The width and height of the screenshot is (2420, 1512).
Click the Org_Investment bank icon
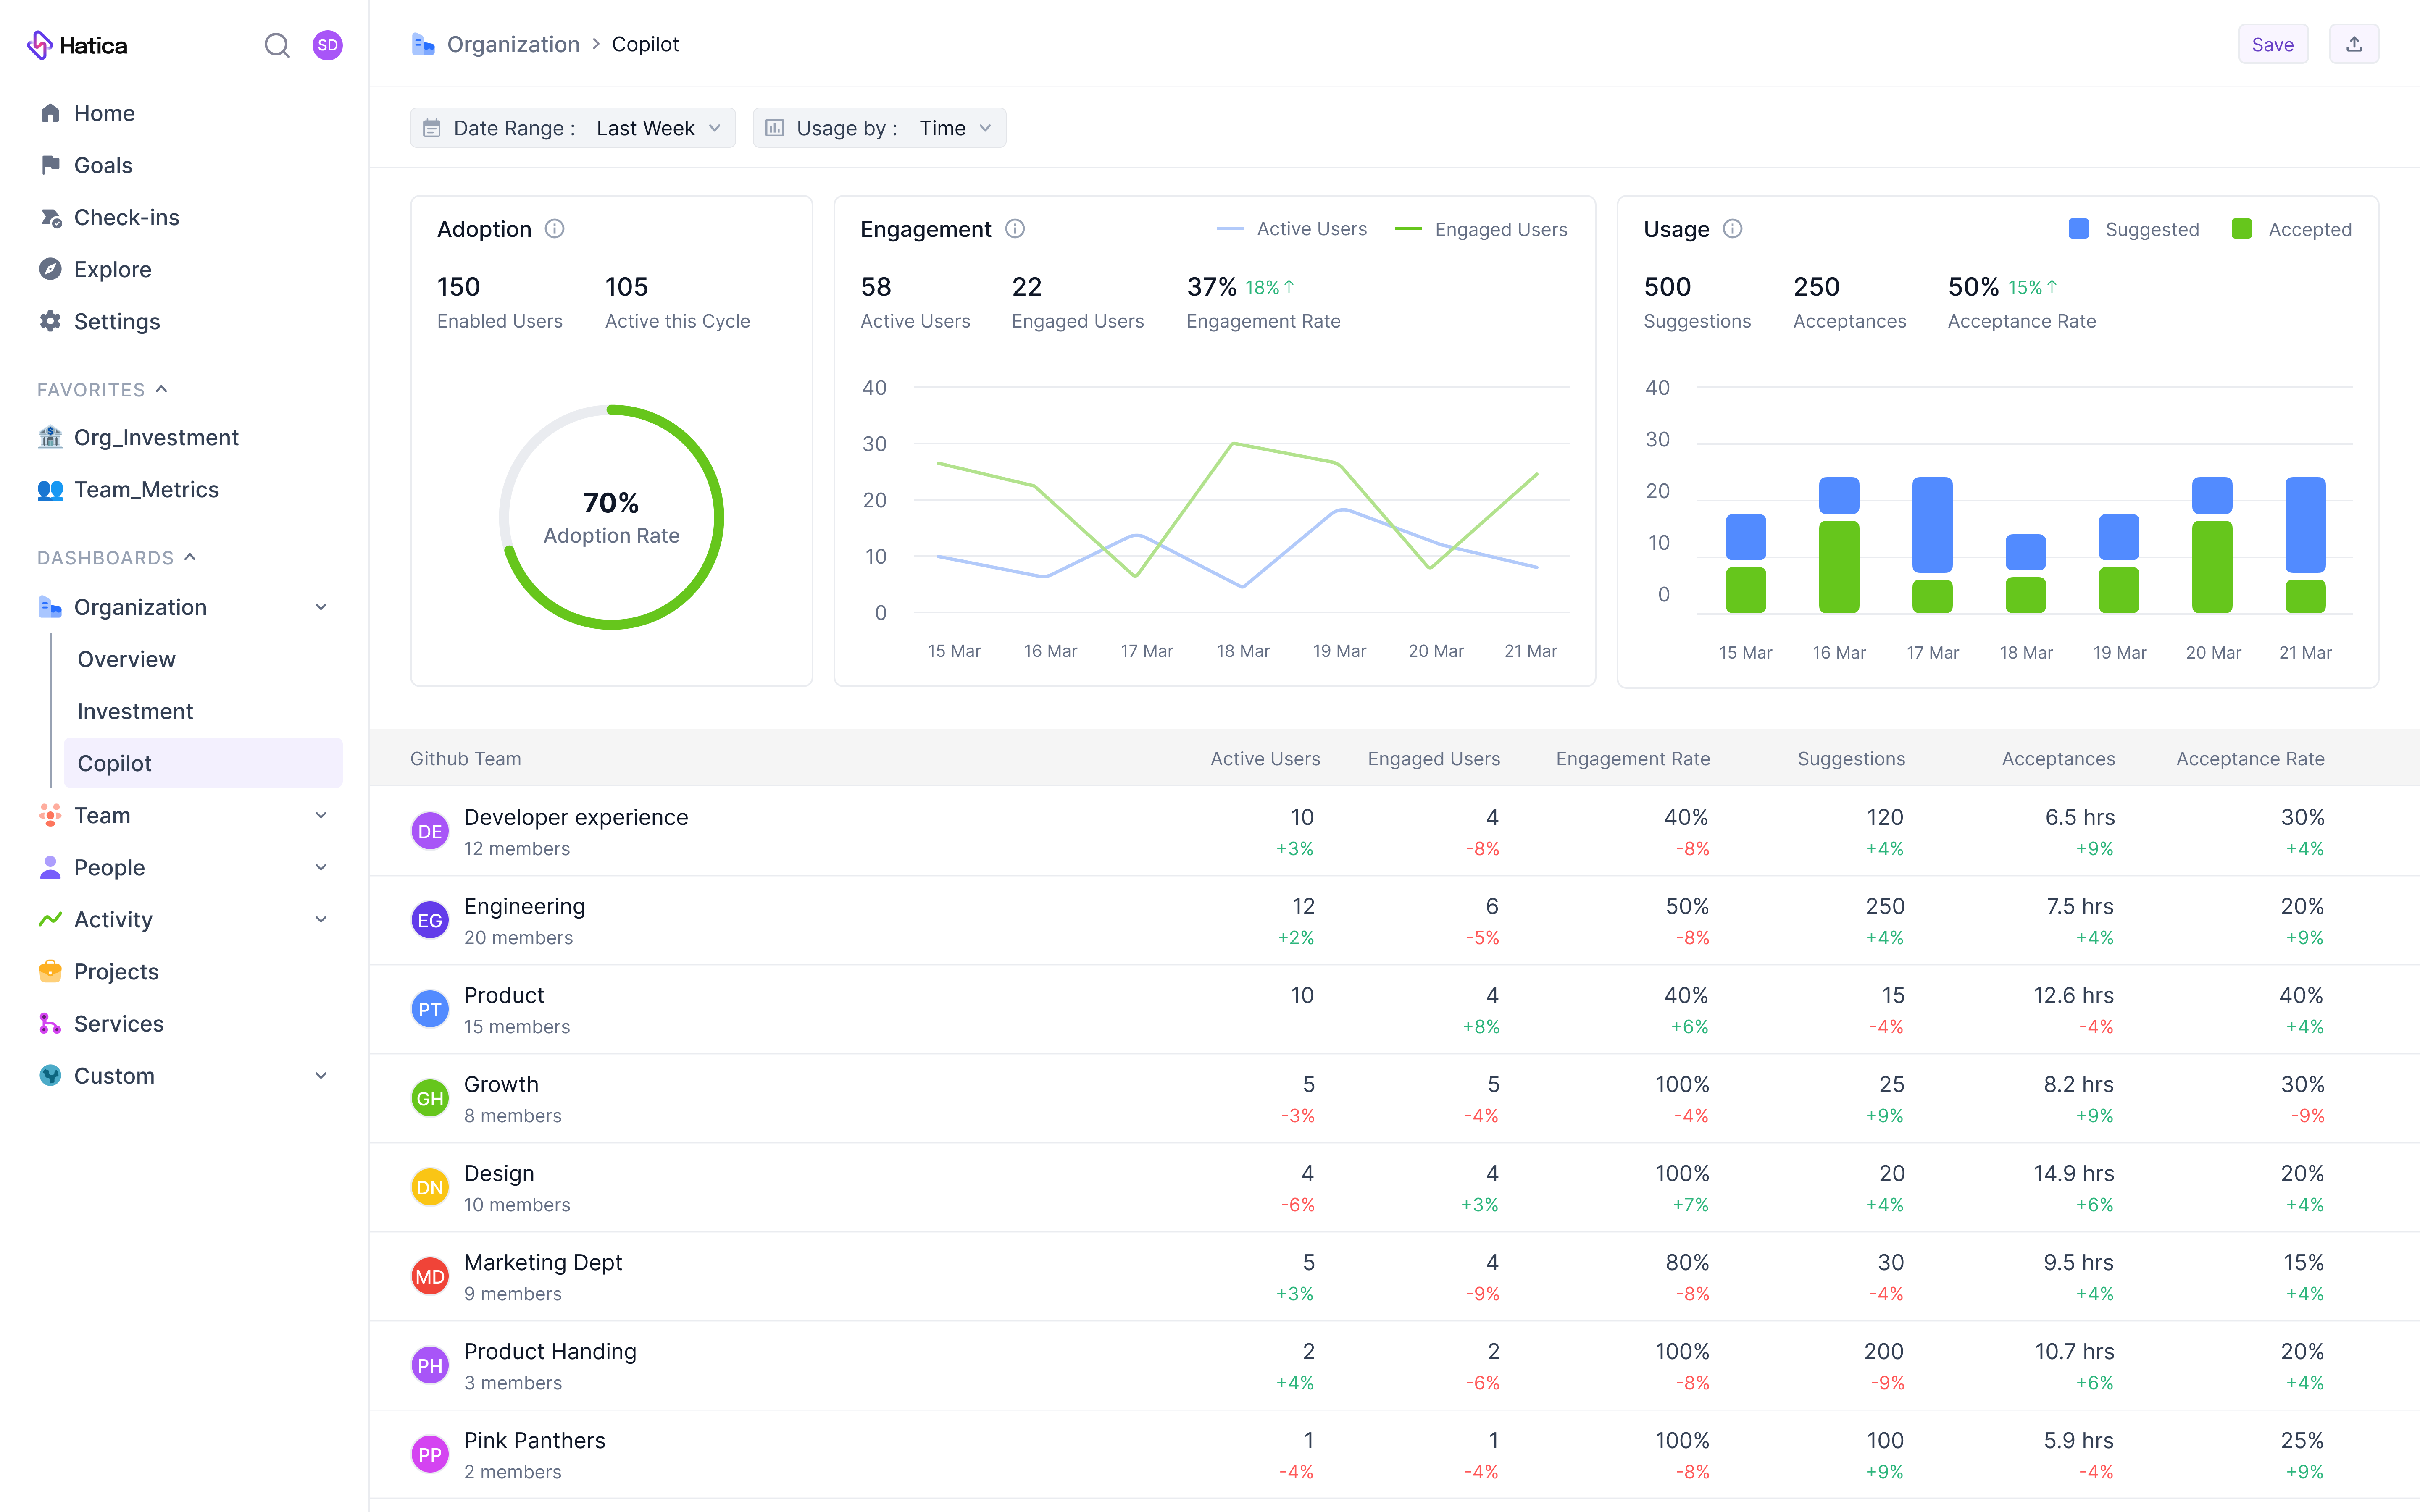(x=50, y=437)
